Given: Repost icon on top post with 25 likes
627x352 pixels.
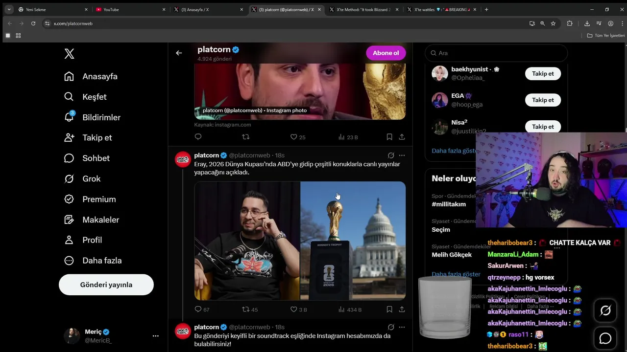Looking at the screenshot, I should click(x=246, y=137).
